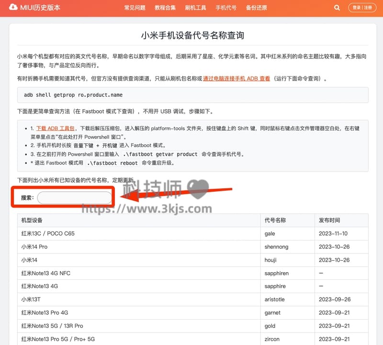Click the 发布时间 column header
383x345 pixels.
tap(341, 220)
